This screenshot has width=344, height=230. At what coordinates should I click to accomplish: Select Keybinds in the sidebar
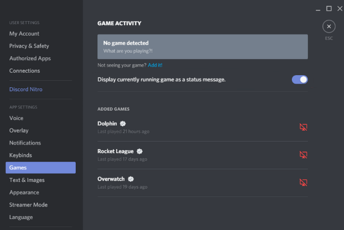coord(21,155)
